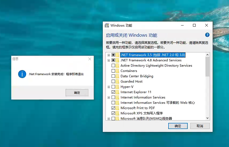Click the blue info icon in message dialog
Viewport: 229px width, 147px height.
click(x=22, y=74)
